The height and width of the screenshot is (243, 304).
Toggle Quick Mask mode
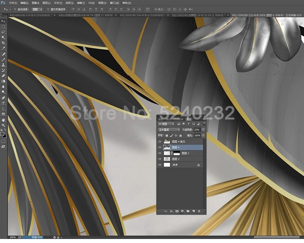(x=3, y=141)
